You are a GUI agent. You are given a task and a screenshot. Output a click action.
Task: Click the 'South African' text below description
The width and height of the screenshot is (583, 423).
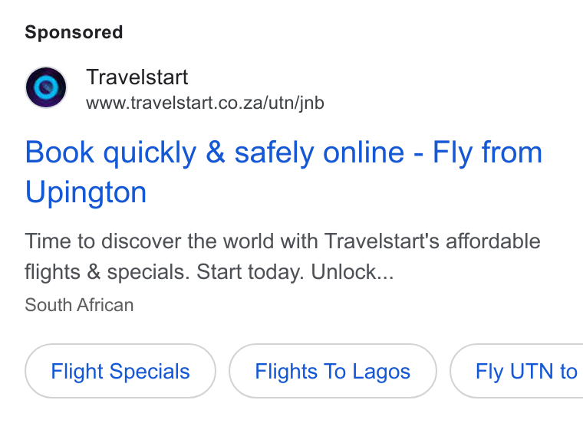[79, 305]
